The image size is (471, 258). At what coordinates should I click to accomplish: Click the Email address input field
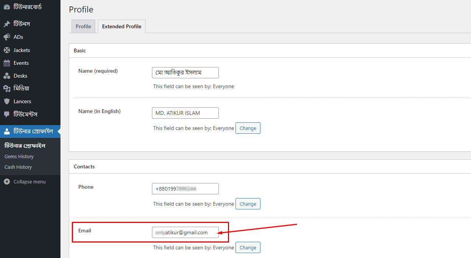pos(185,232)
